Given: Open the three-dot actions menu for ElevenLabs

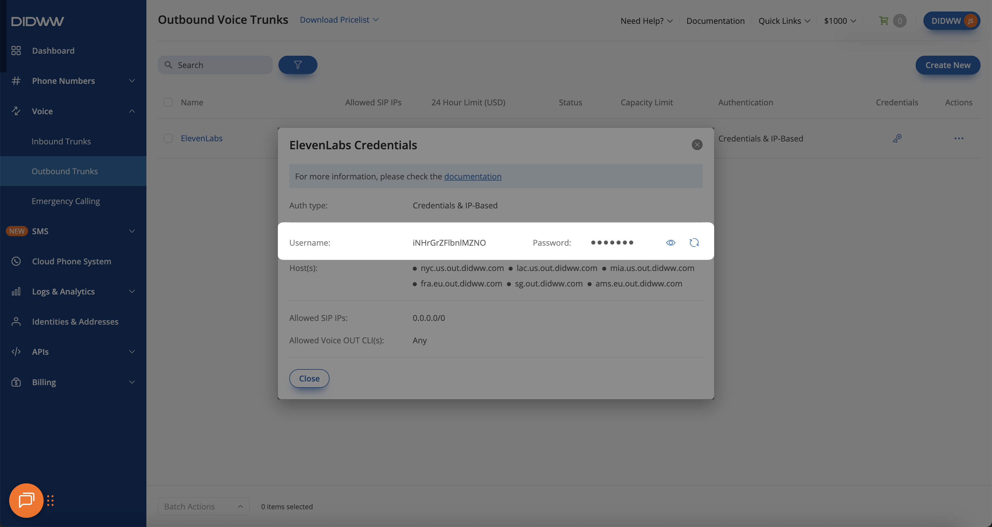Looking at the screenshot, I should (958, 138).
